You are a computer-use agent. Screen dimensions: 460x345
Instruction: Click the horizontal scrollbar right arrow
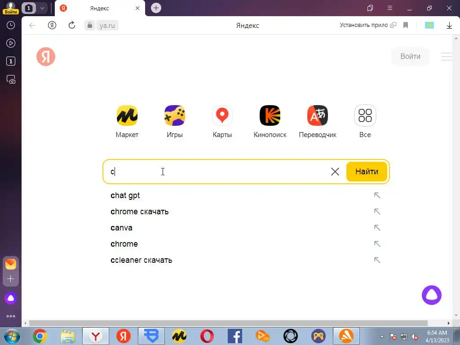tap(449, 323)
